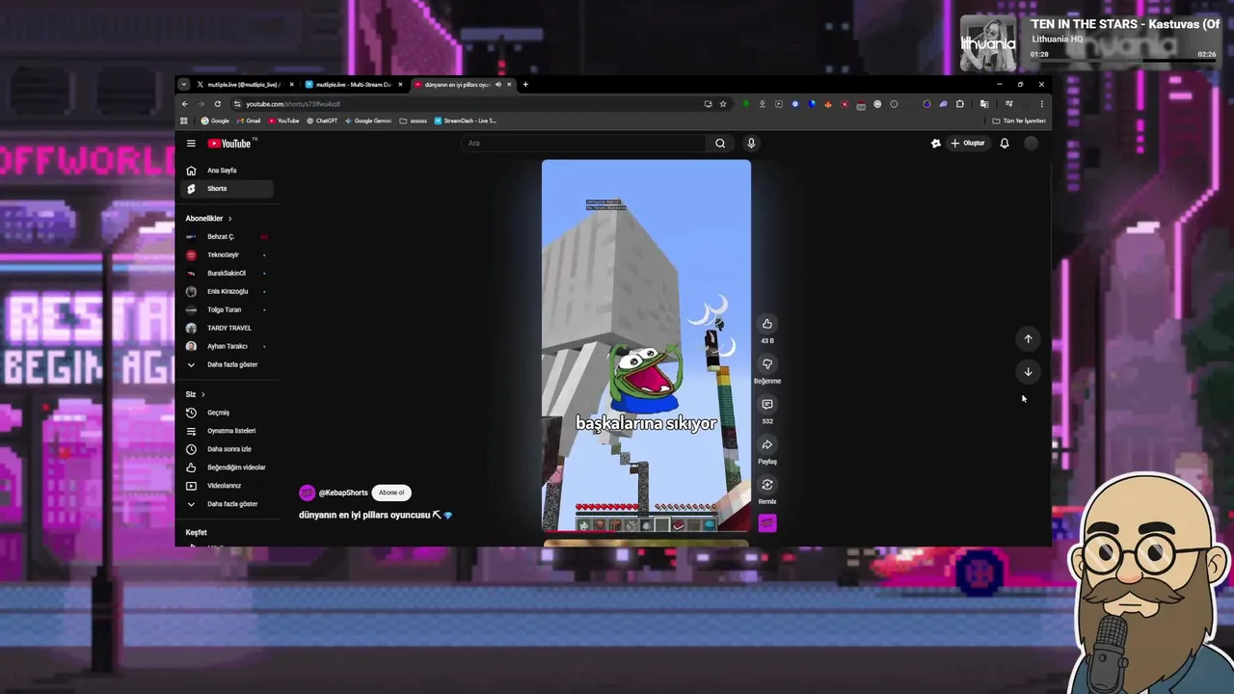Open the tab search dropdown arrow
The height and width of the screenshot is (694, 1234).
click(183, 85)
